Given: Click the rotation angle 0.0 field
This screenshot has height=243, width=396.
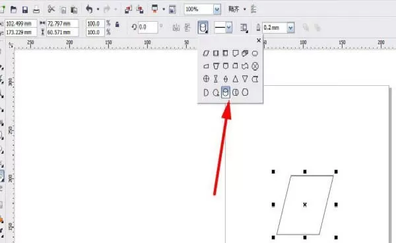Looking at the screenshot, I should pos(148,27).
